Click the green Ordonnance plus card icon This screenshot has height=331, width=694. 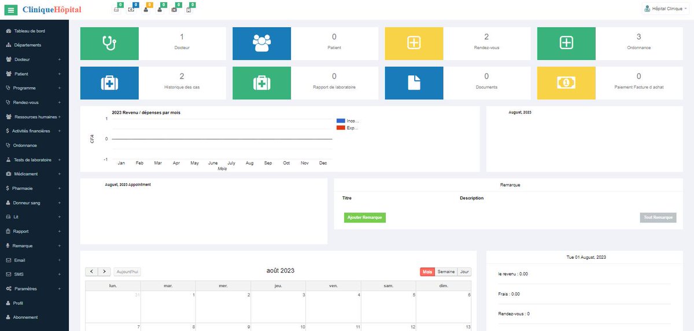[567, 43]
